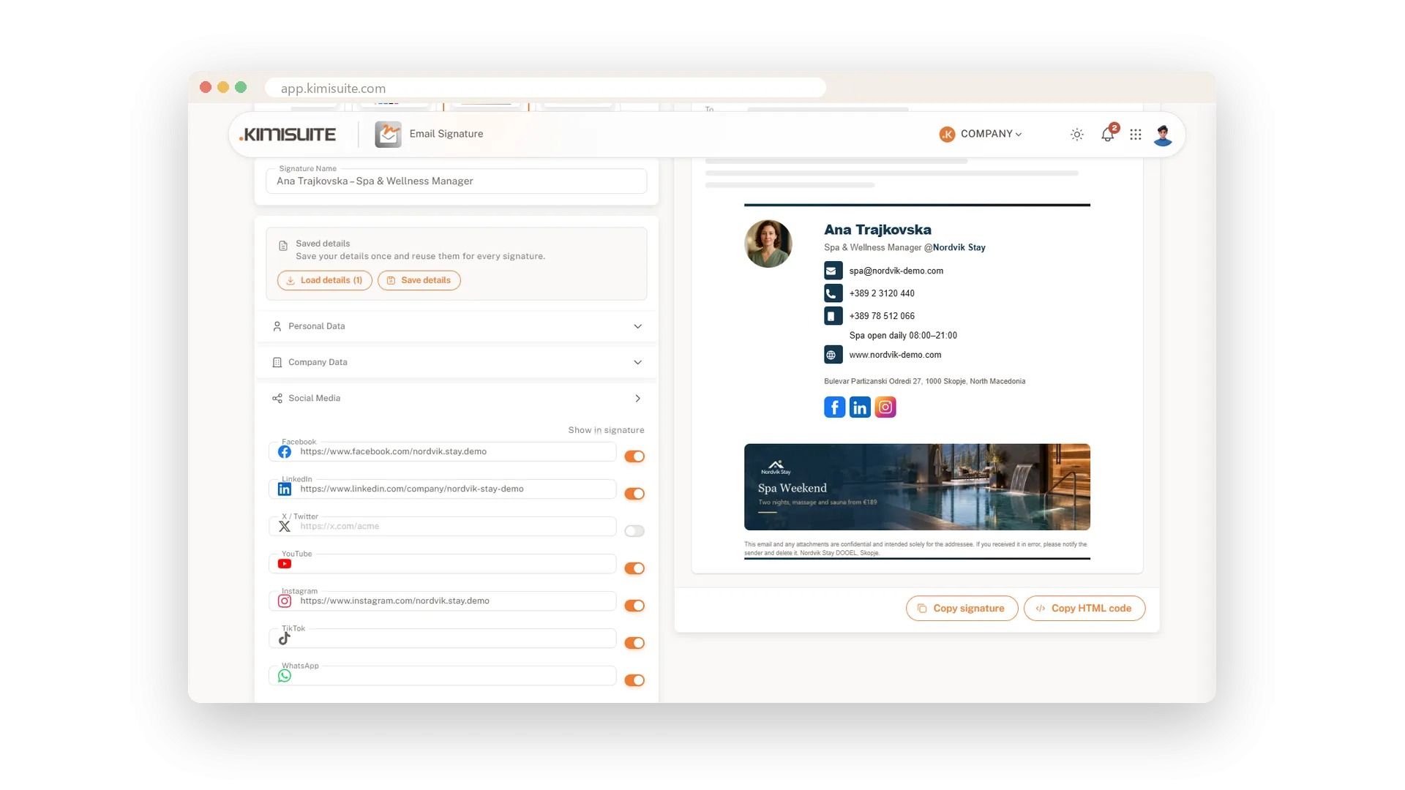Click the Facebook icon in signature preview

(834, 407)
